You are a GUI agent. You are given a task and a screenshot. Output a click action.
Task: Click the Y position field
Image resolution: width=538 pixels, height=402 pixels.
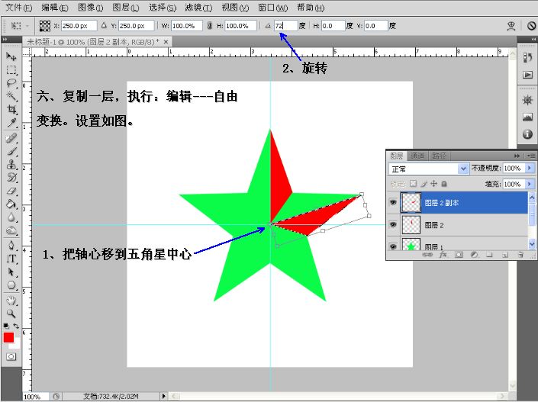[x=136, y=26]
